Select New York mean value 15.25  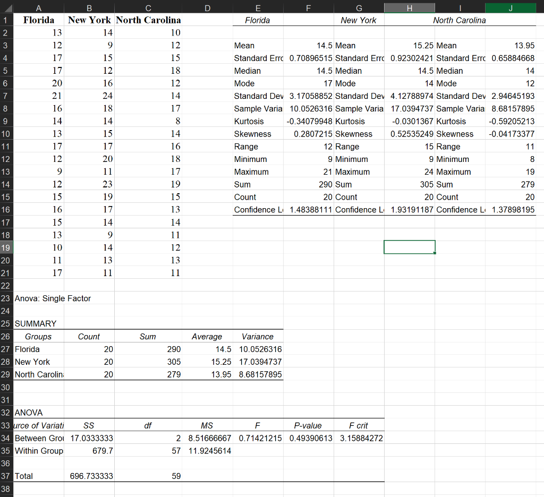pyautogui.click(x=423, y=46)
